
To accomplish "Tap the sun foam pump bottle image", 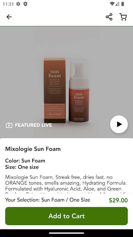I will [79, 92].
